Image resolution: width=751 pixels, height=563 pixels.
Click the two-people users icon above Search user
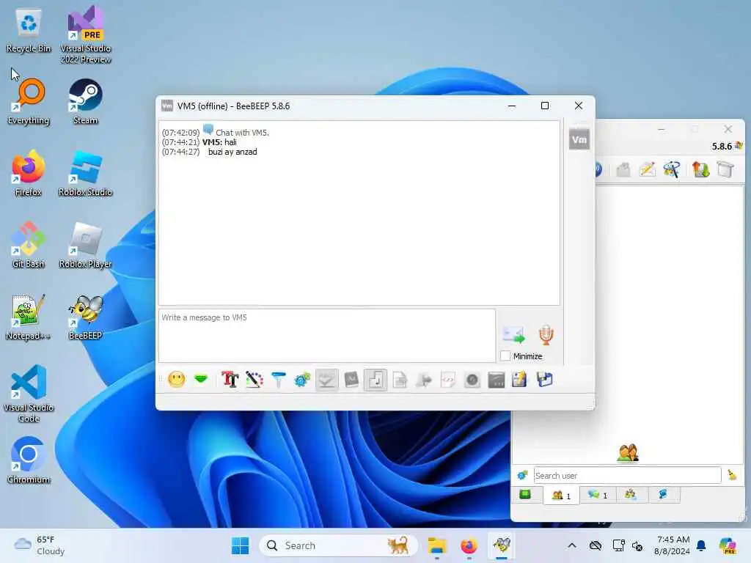pos(628,453)
